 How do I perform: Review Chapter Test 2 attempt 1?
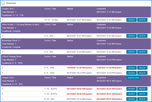pos(131,99)
